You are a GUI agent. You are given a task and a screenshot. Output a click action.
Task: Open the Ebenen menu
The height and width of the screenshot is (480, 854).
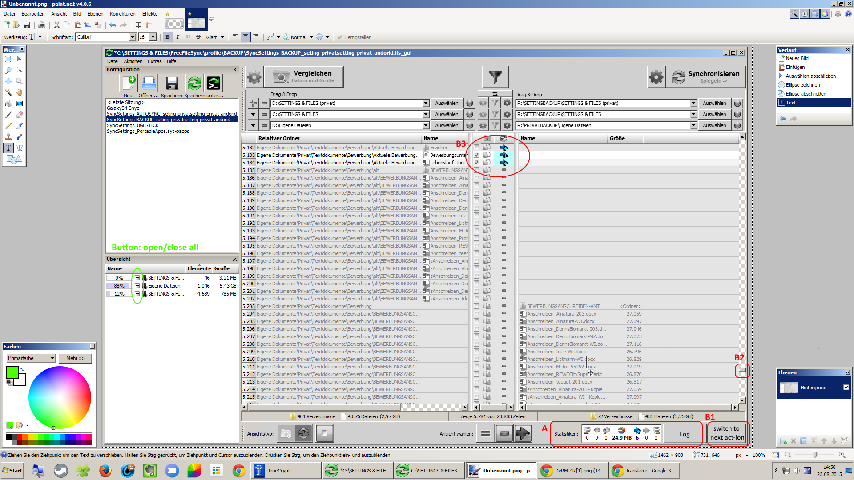95,14
